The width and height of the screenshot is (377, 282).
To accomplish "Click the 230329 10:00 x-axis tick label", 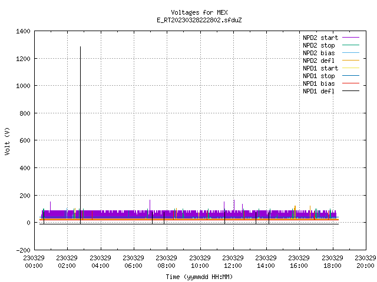I will (x=200, y=262).
